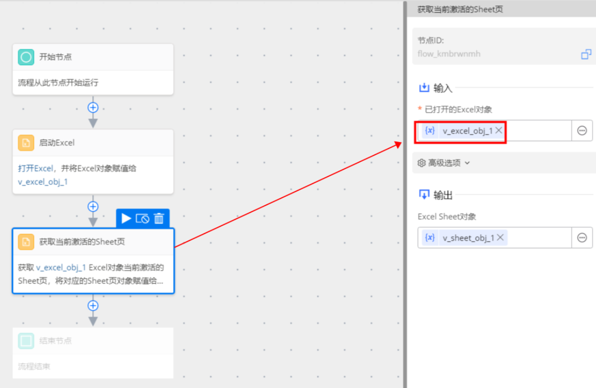The height and width of the screenshot is (388, 596).
Task: Delete the selected node with trash icon
Action: click(159, 218)
